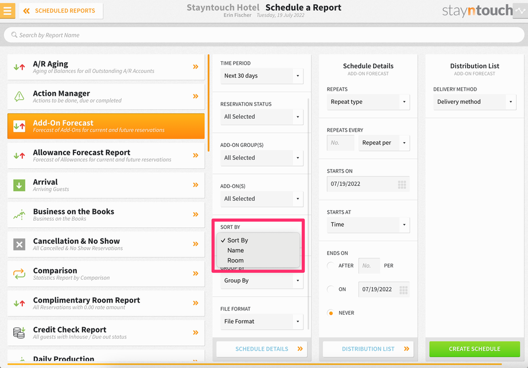Click the Comparison loop arrows icon
This screenshot has width=528, height=368.
pos(19,274)
